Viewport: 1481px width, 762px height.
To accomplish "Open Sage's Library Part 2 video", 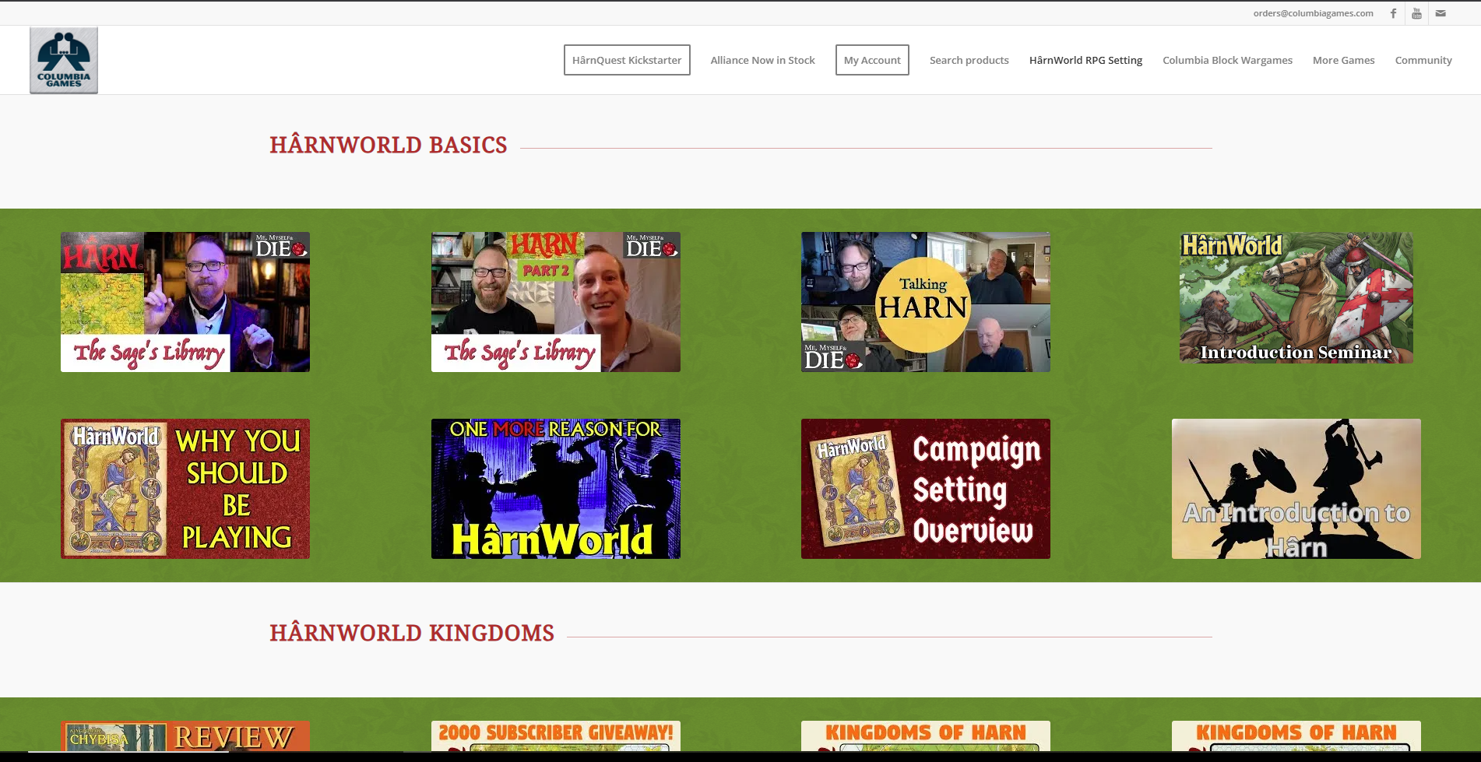I will (x=556, y=302).
